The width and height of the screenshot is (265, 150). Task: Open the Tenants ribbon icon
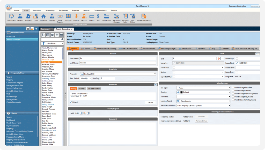[x=20, y=18]
